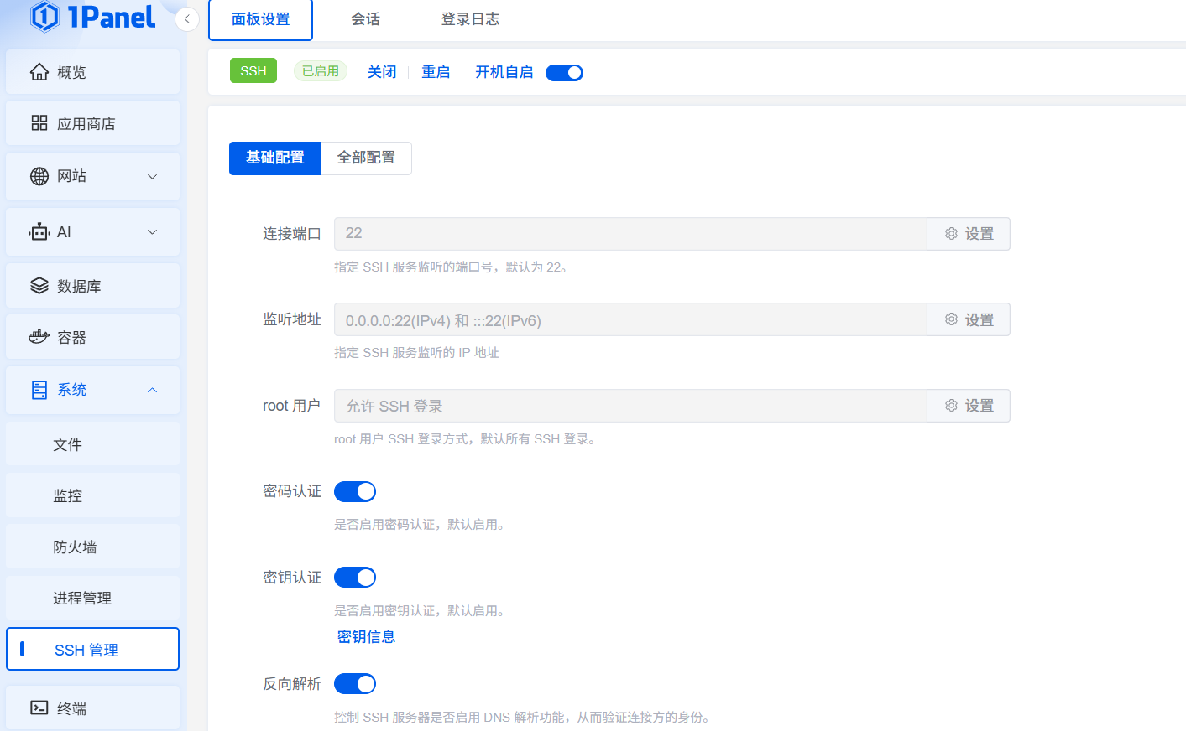Collapse the sidebar with the arrow button

click(187, 18)
